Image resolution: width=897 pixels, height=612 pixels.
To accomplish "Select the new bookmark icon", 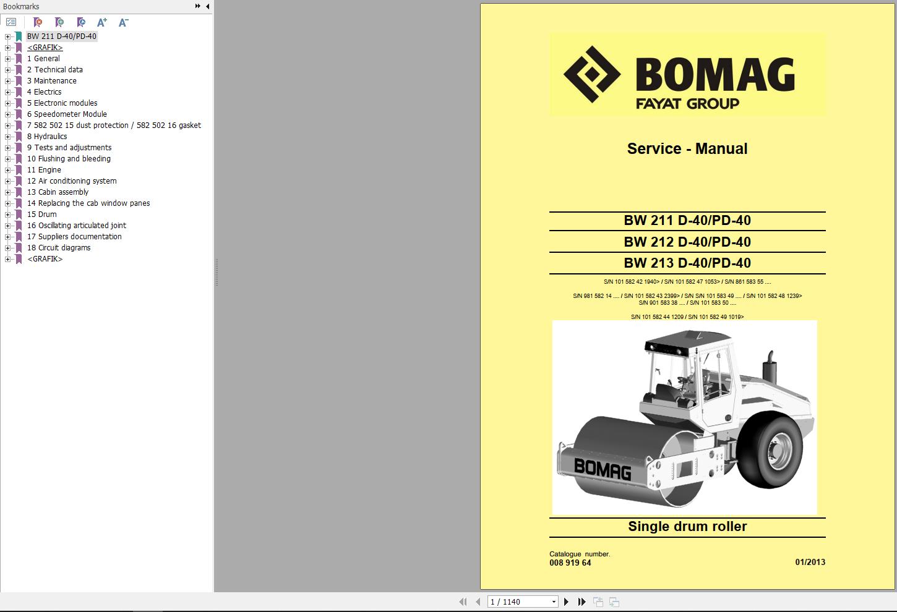I will tap(59, 22).
